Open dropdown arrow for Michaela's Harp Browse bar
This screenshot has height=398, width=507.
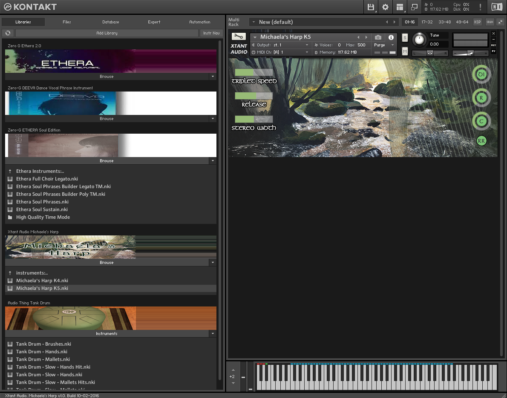[x=213, y=262]
